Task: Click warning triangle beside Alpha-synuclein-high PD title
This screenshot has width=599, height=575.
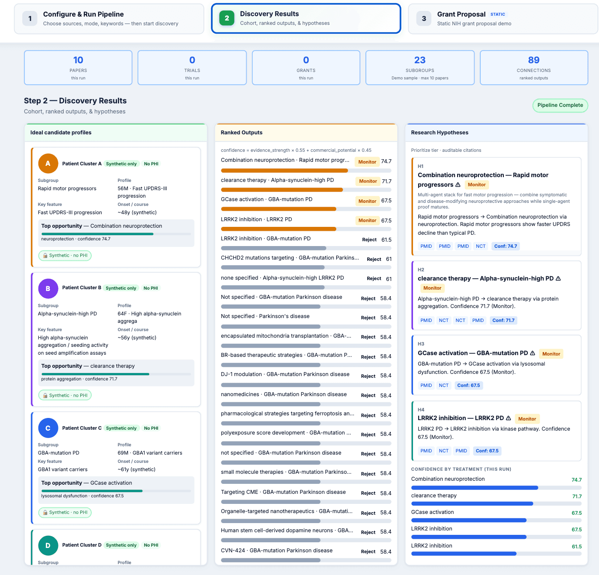Action: pyautogui.click(x=558, y=278)
